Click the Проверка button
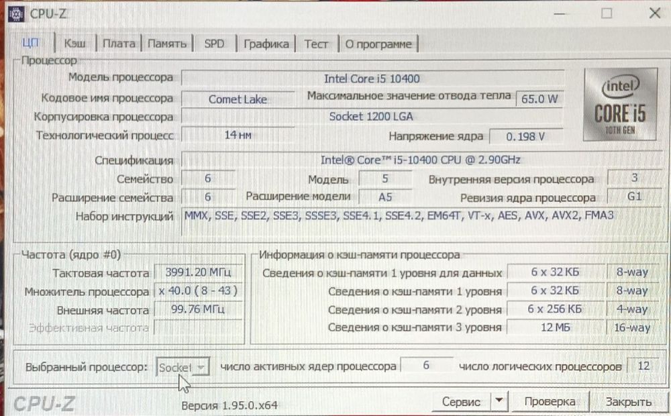Viewport: 671px width, 416px height. [x=550, y=401]
